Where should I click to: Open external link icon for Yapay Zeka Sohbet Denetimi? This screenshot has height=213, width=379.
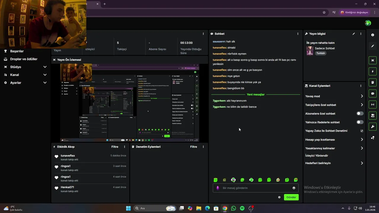(362, 131)
